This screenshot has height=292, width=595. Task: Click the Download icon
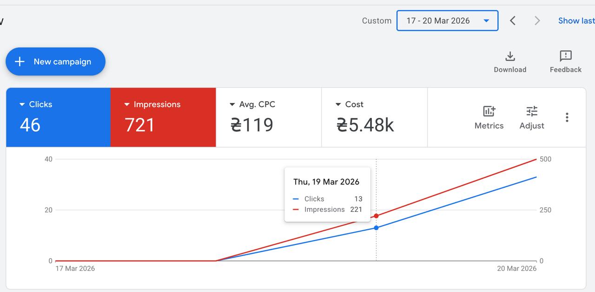click(x=510, y=57)
